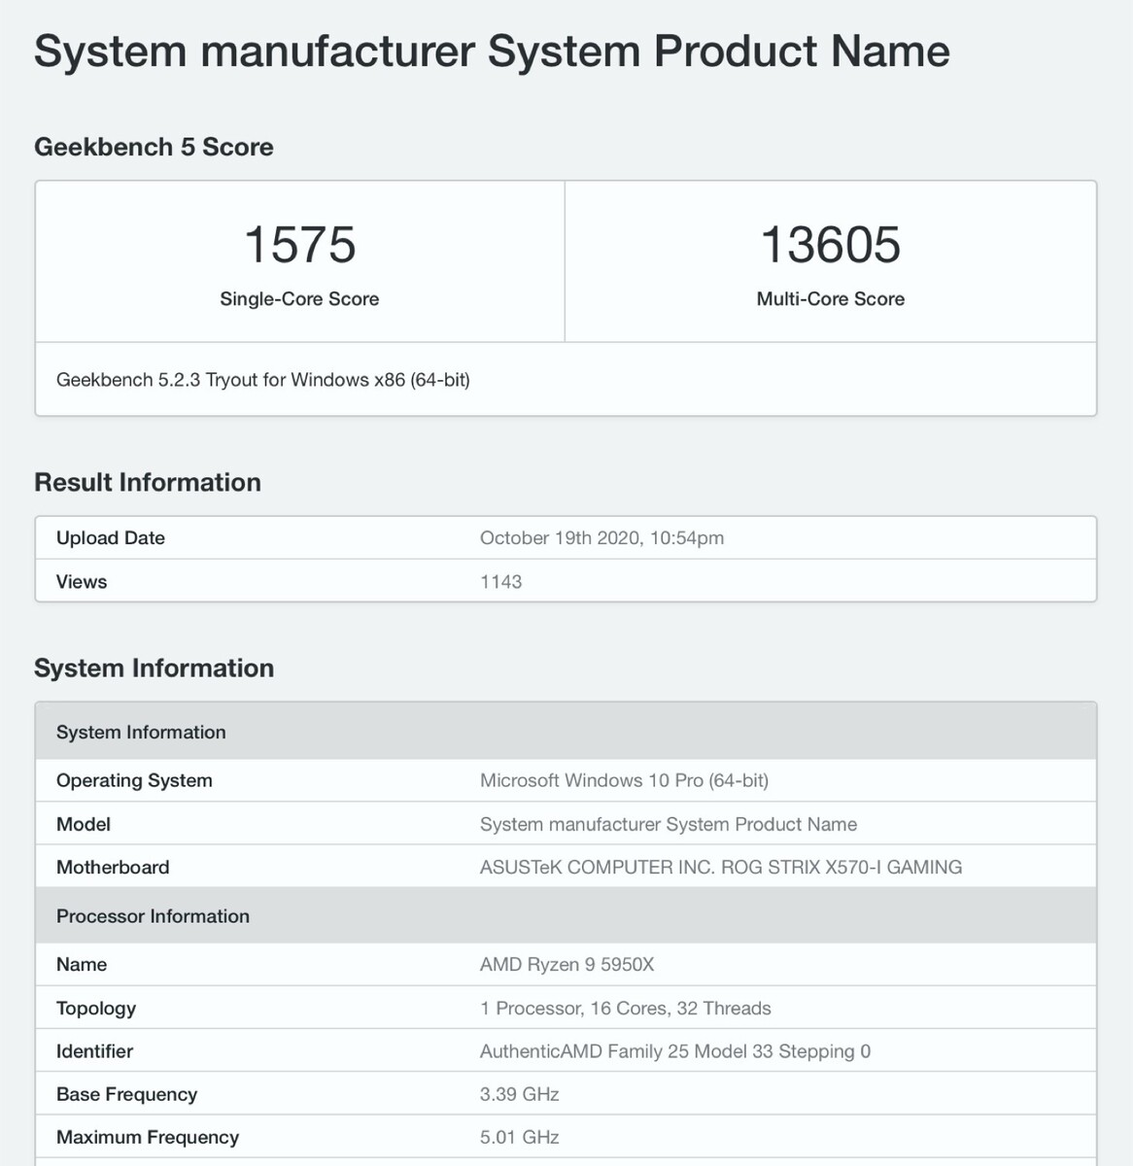The width and height of the screenshot is (1133, 1166).
Task: Click the processor Name row label
Action: point(82,964)
